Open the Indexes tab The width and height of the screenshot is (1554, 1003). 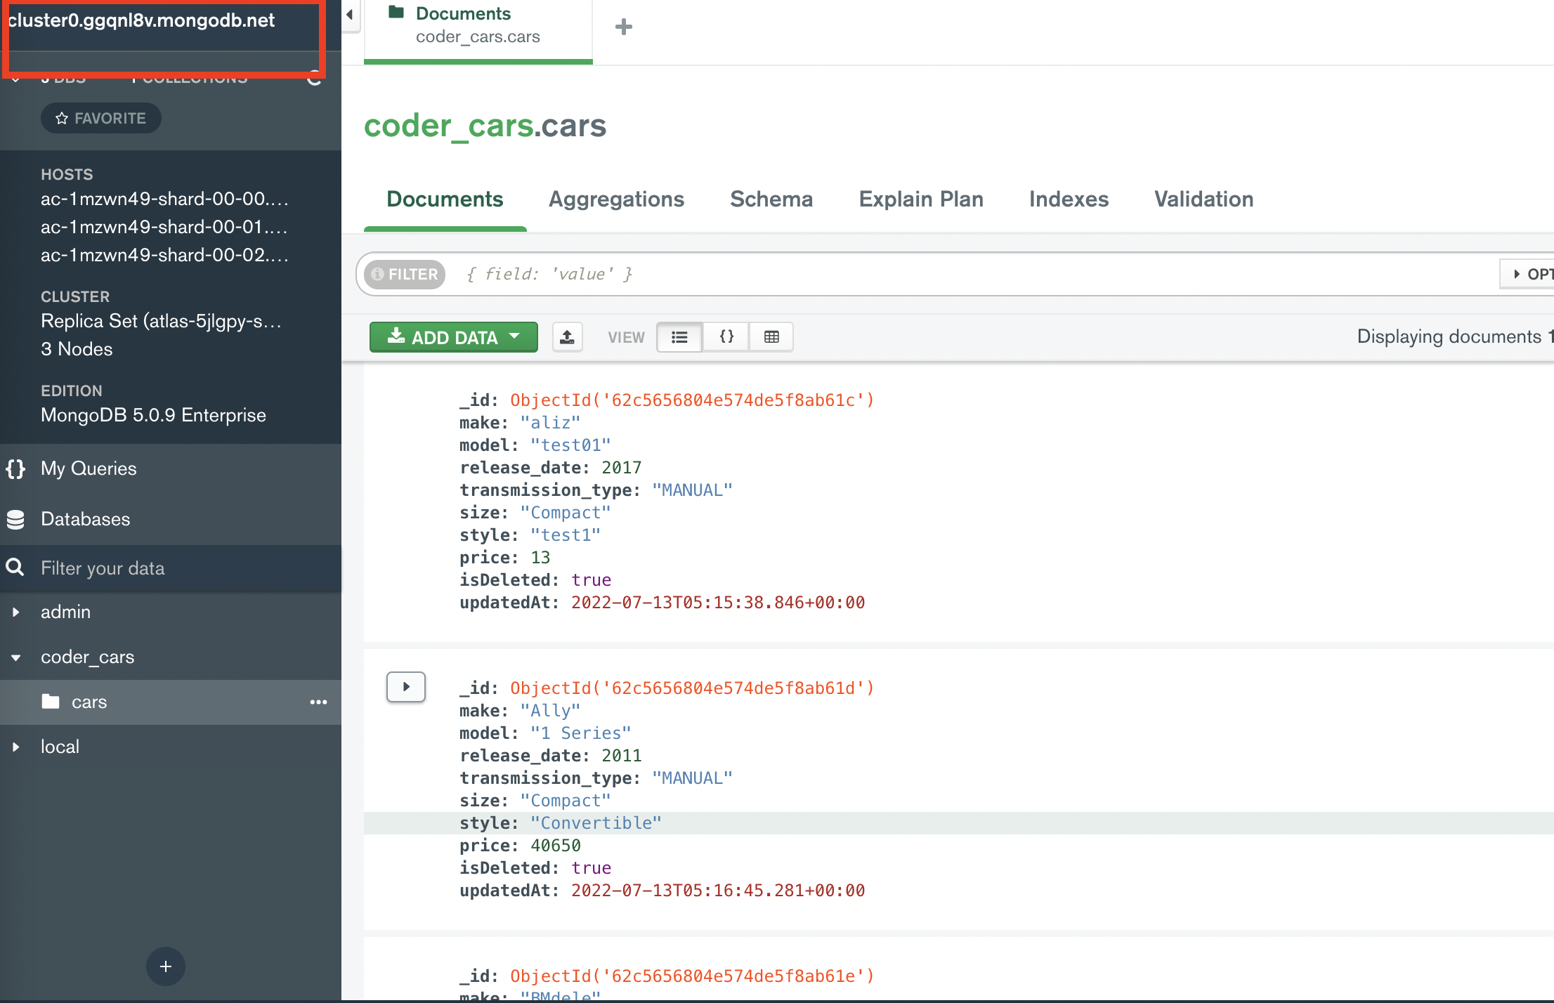pos(1069,199)
